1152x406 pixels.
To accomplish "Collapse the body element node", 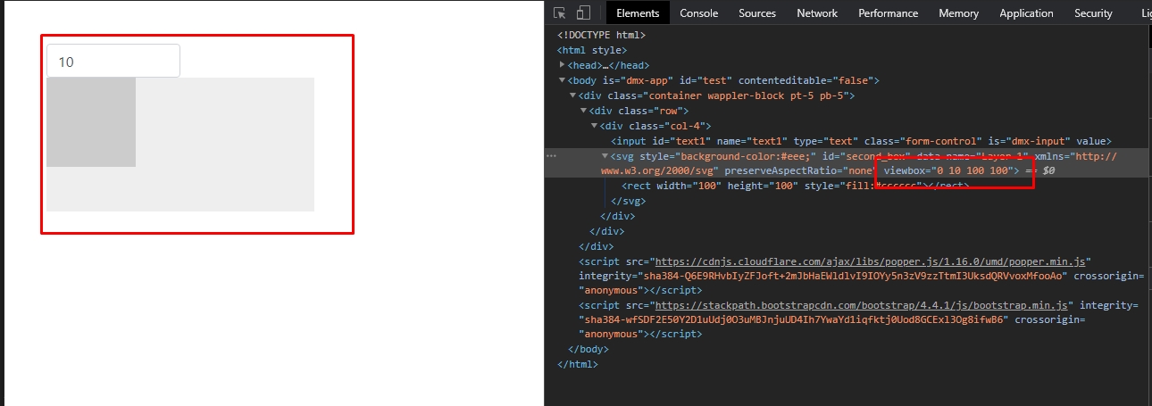I will [x=563, y=80].
